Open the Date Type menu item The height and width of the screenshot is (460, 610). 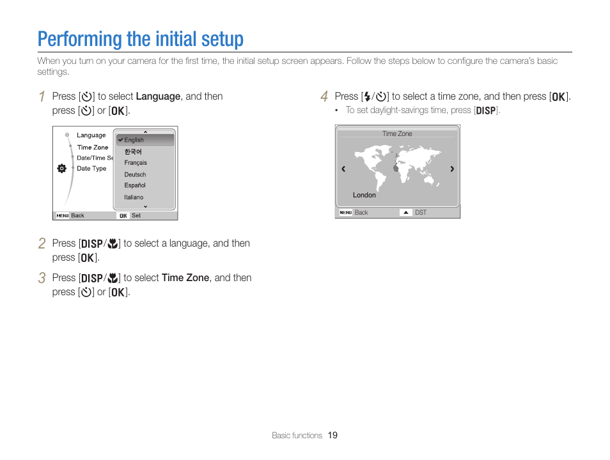coord(91,169)
